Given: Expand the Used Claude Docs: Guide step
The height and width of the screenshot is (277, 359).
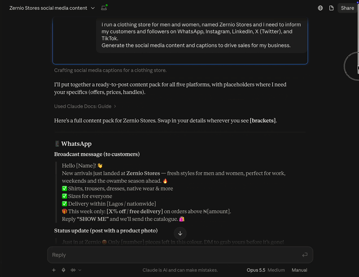Looking at the screenshot, I should pos(85,106).
